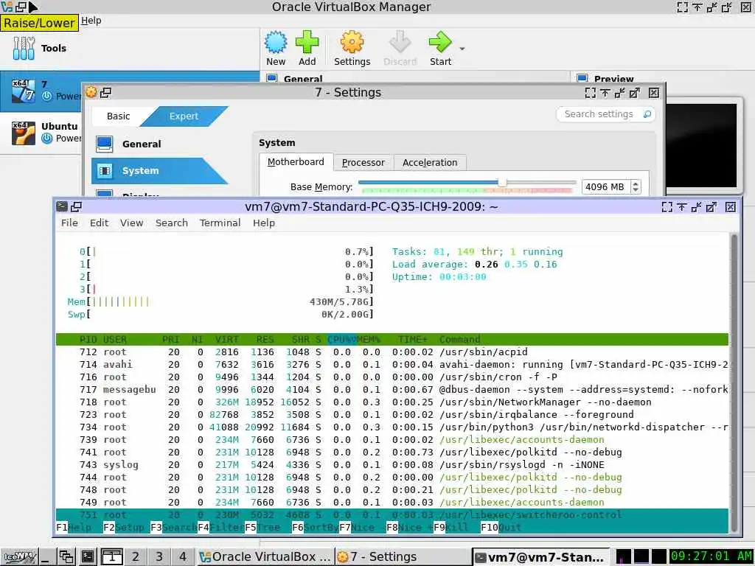The height and width of the screenshot is (566, 755).
Task: Click F9 Kill in htop footer
Action: pos(451,528)
